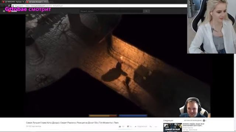Reload the page with refresh icon
Screen dimensions: 236x132
click(9, 6)
